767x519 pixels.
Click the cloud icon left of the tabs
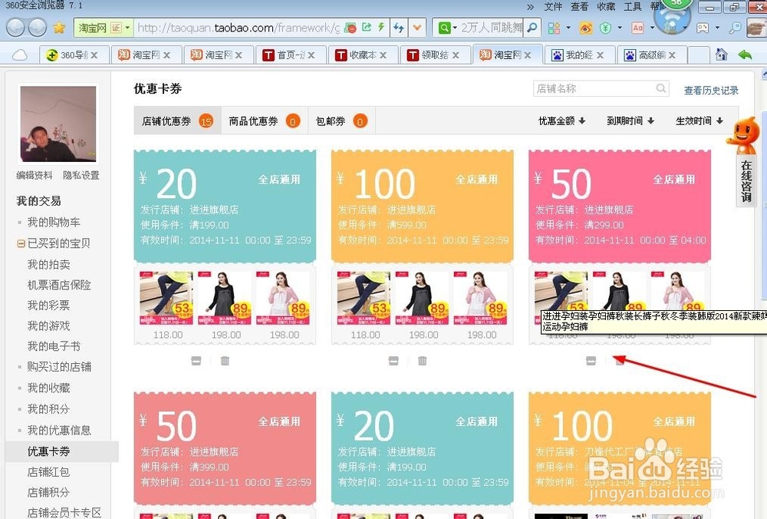(x=20, y=55)
